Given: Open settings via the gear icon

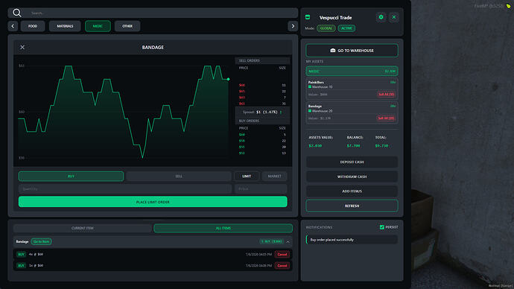Looking at the screenshot, I should click(381, 17).
